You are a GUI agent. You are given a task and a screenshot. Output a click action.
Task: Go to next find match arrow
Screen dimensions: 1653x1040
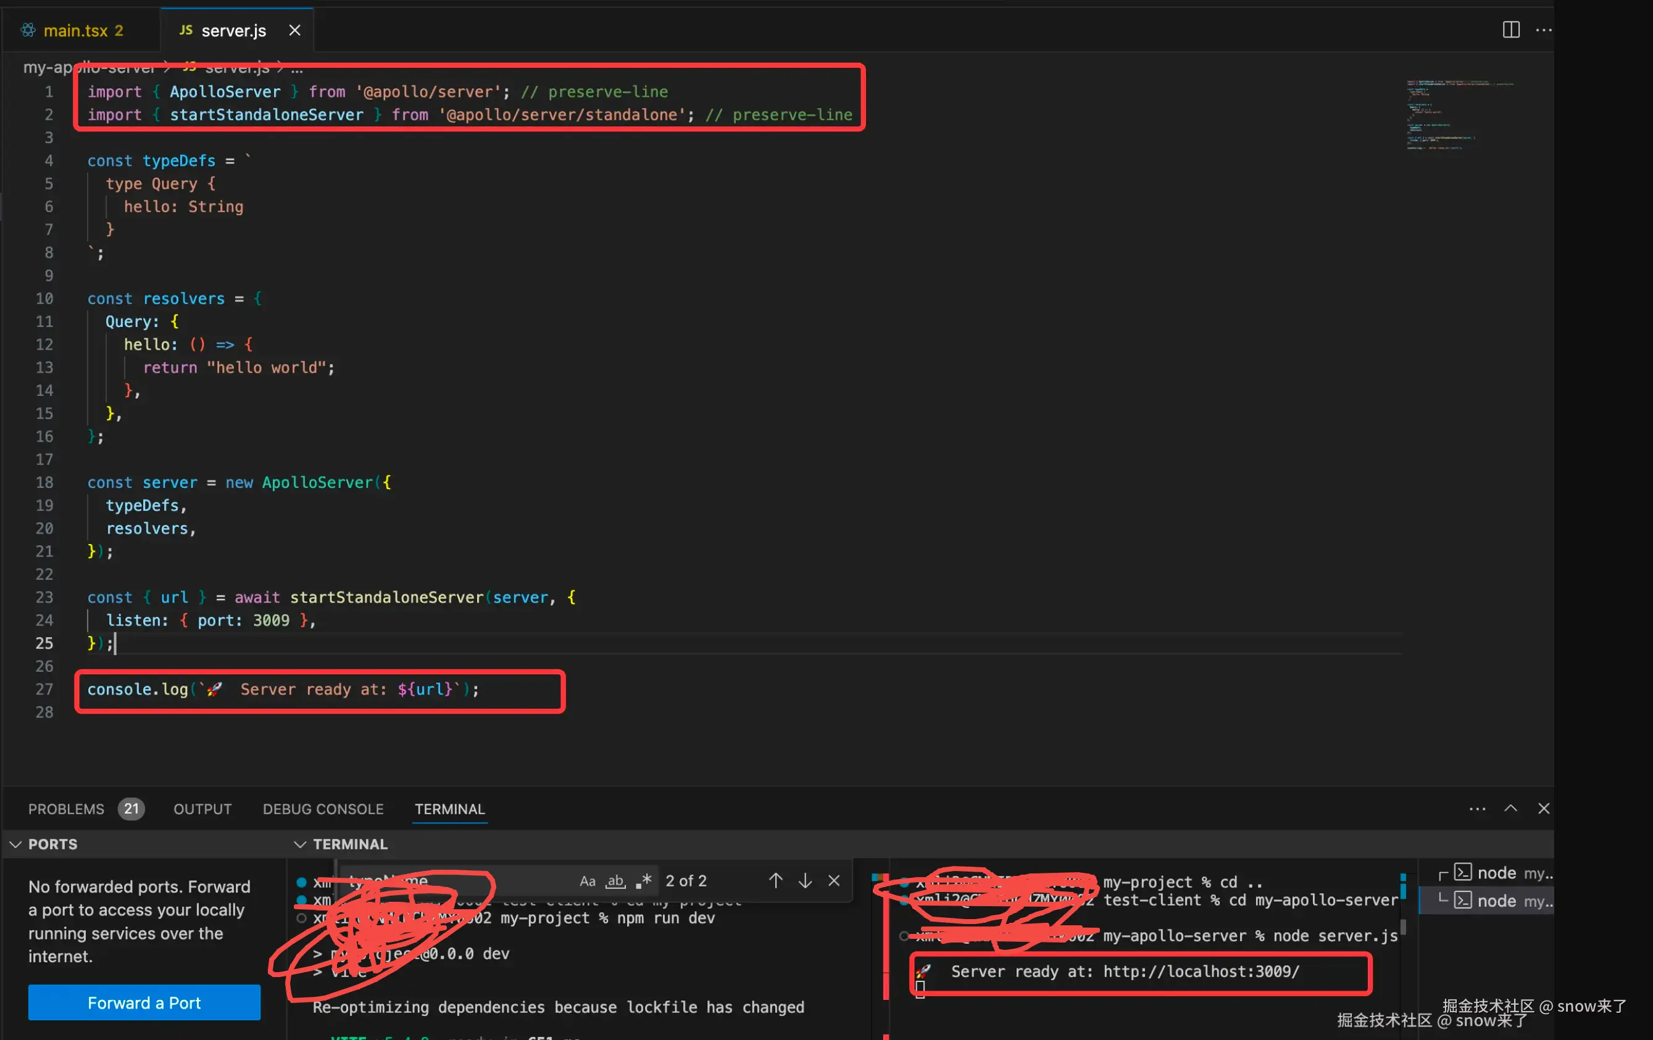[804, 881]
